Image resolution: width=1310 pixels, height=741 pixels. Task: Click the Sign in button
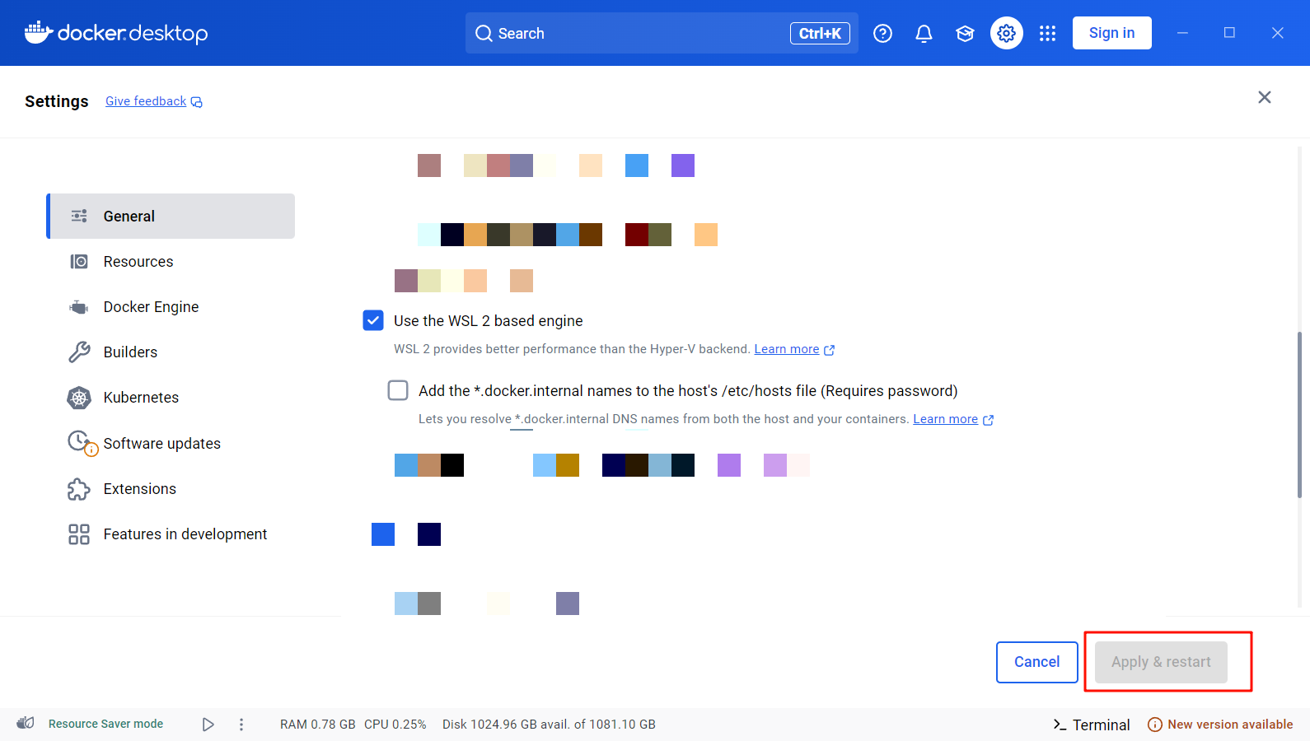[1111, 33]
